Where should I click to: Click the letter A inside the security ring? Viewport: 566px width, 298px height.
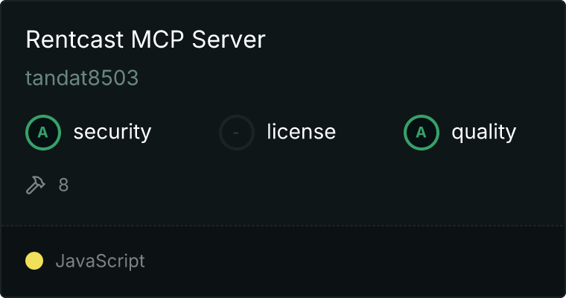point(43,133)
